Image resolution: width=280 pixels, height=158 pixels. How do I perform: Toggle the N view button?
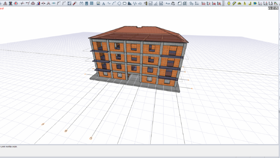pos(273,8)
